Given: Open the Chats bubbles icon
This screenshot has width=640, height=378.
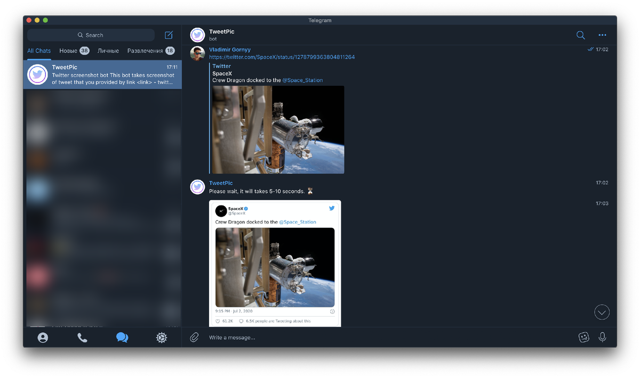Looking at the screenshot, I should coord(122,338).
